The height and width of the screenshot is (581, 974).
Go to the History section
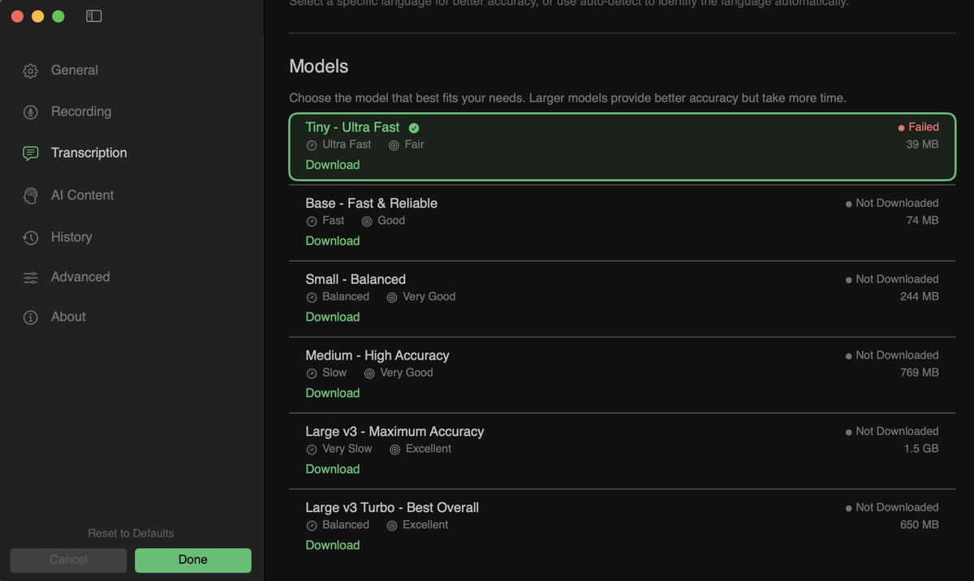tap(71, 238)
